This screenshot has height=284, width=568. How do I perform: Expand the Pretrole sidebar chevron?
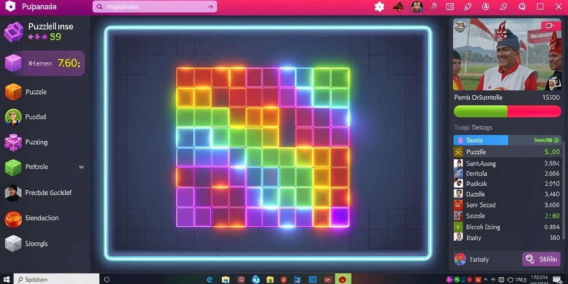point(82,167)
